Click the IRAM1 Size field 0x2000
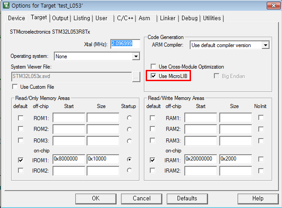 click(236, 159)
